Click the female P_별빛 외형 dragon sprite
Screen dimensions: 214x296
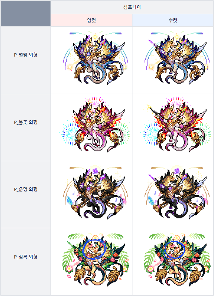(96, 58)
